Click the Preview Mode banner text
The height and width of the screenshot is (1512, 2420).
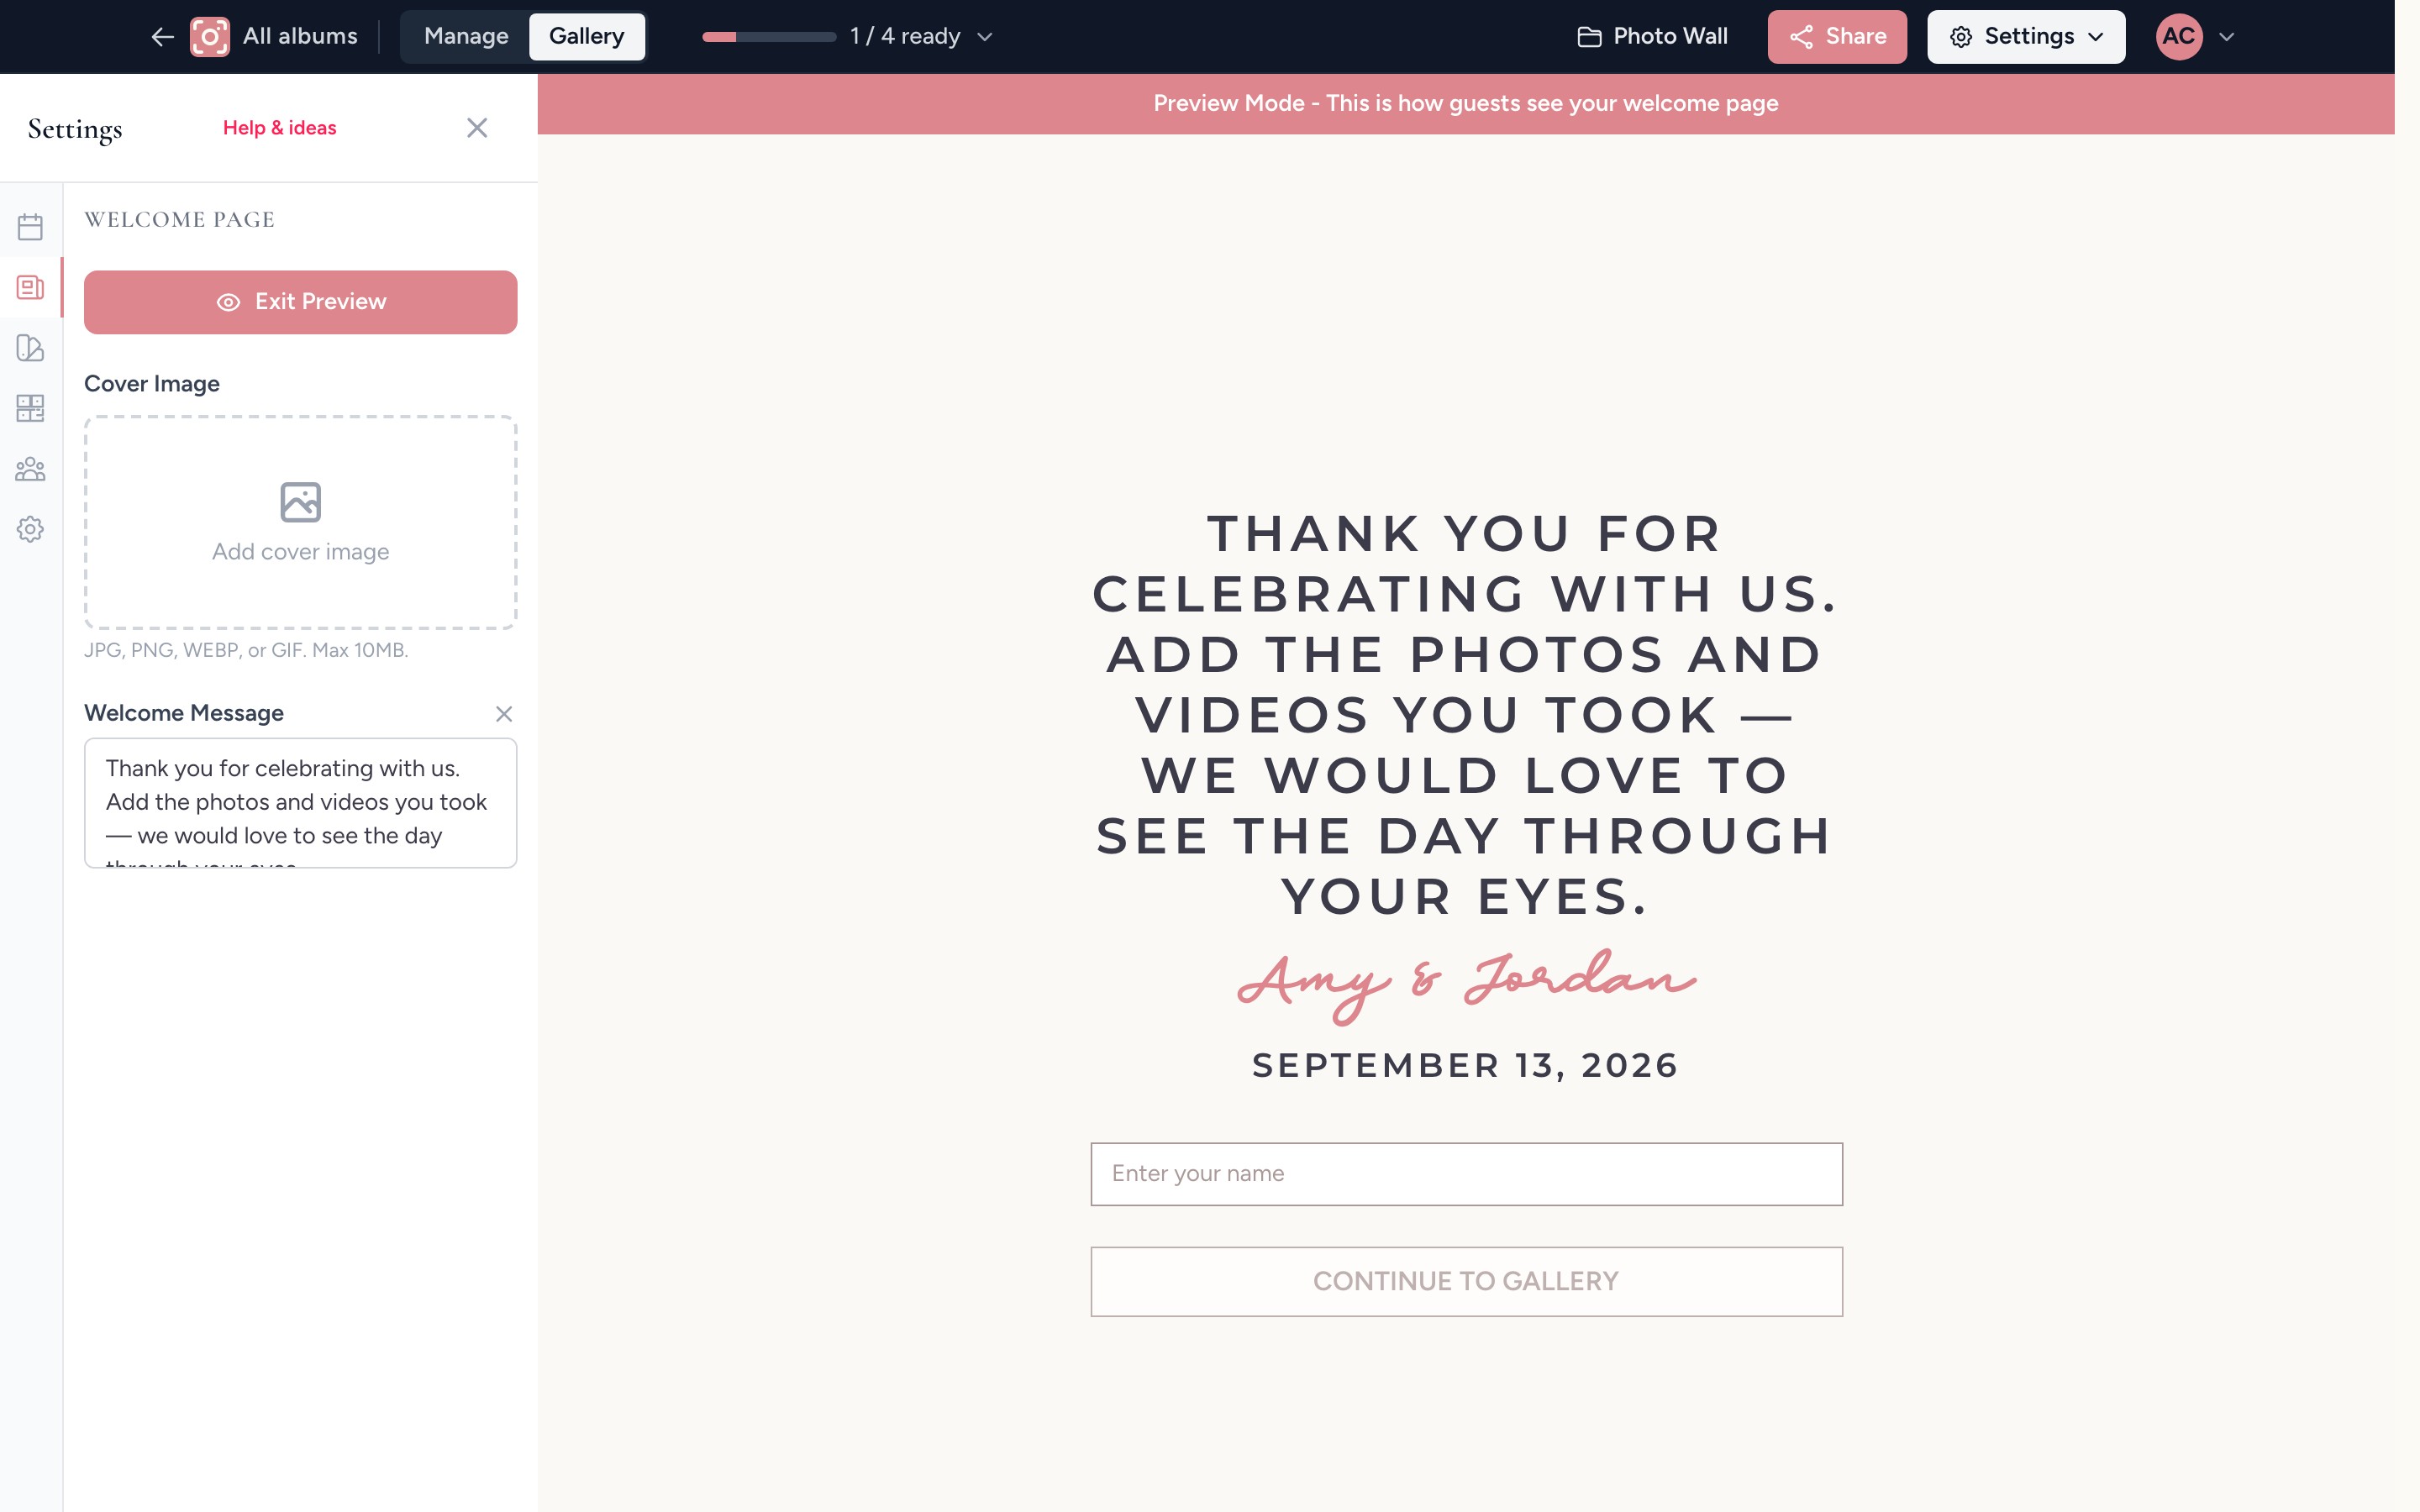tap(1466, 104)
